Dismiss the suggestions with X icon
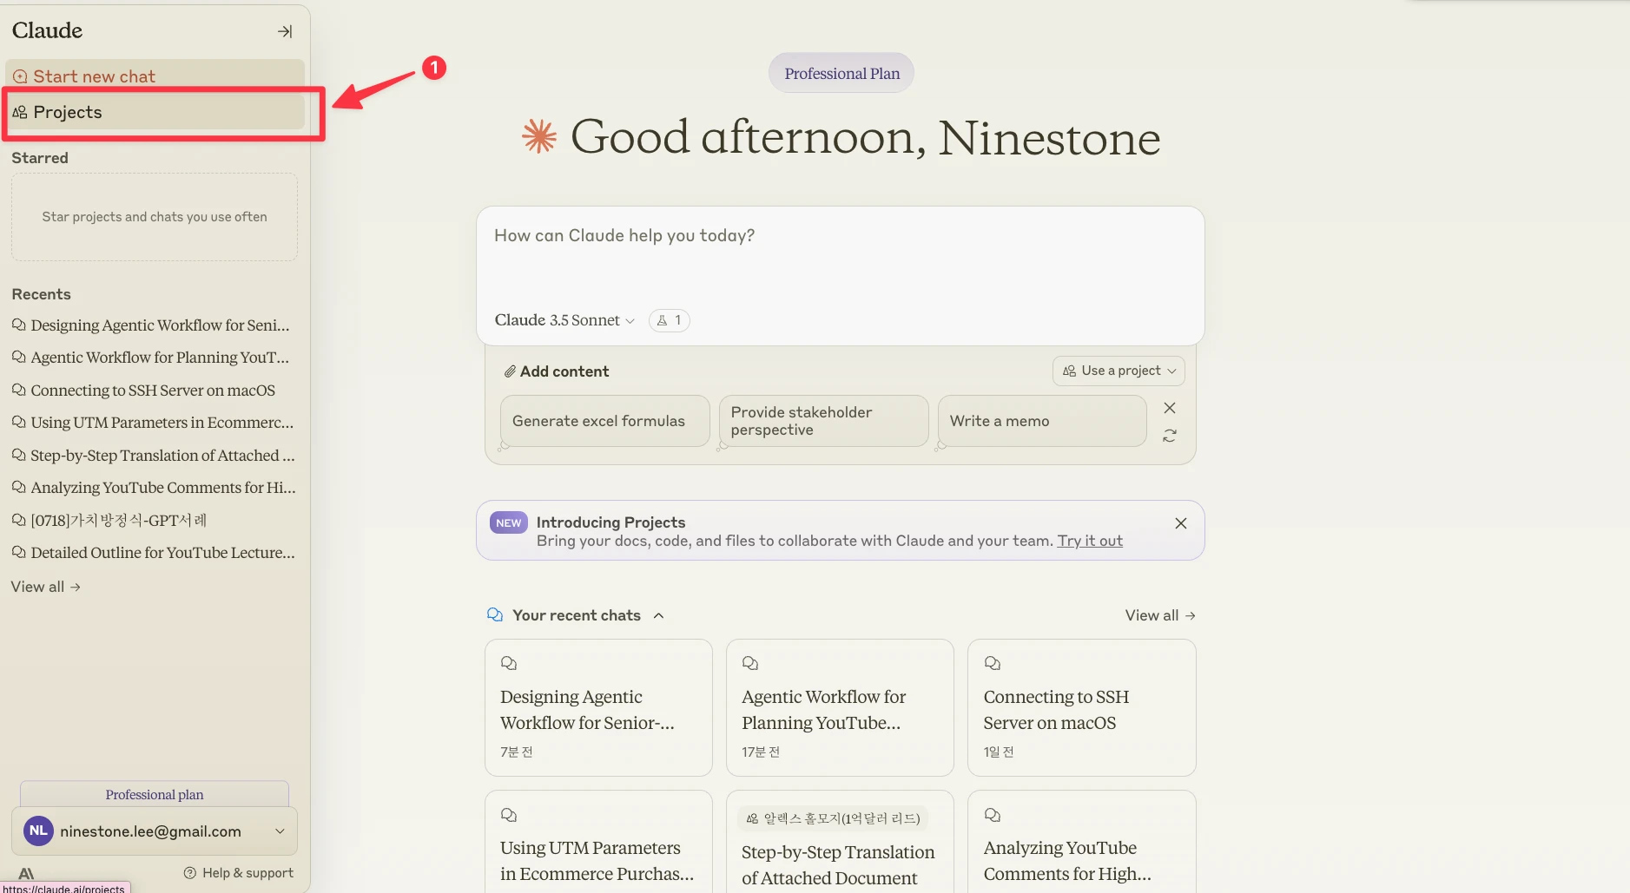Screen dimensions: 1630x893 tap(1170, 408)
